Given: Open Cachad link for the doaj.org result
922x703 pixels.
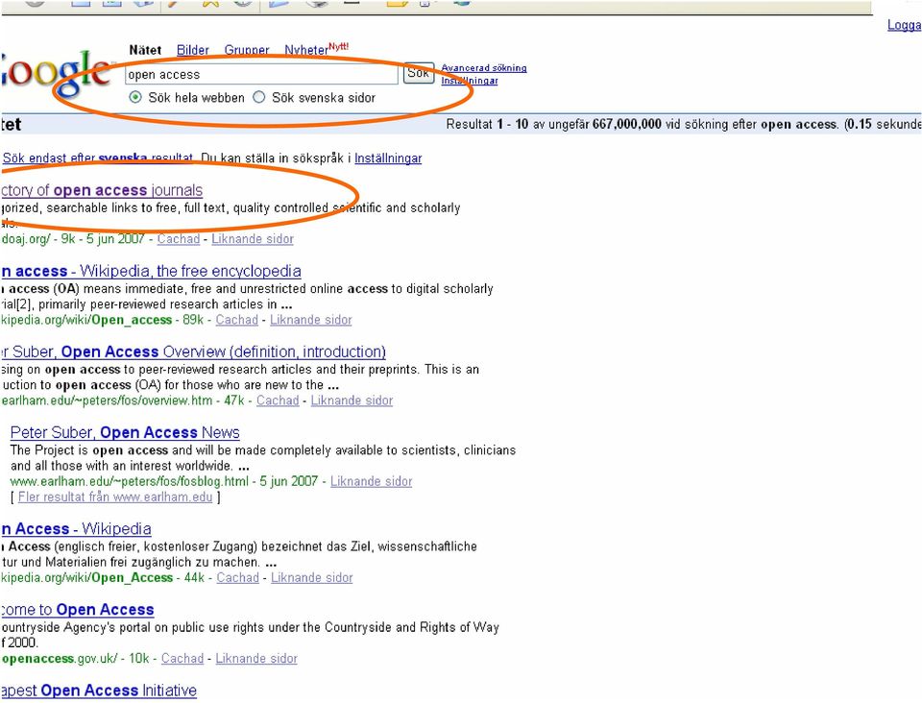Looking at the screenshot, I should tap(179, 238).
